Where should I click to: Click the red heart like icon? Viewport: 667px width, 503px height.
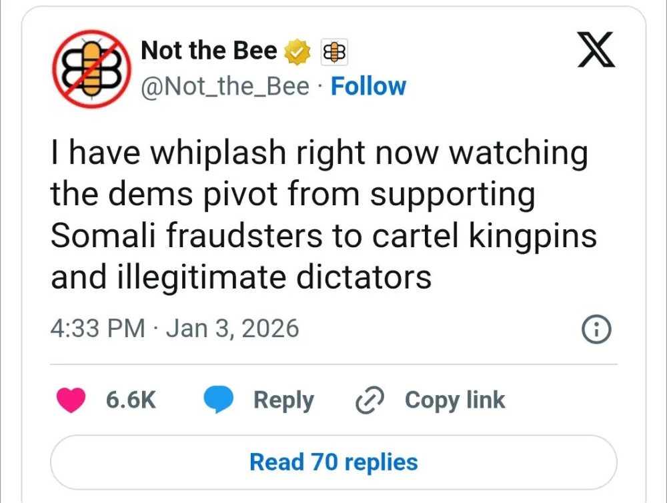pyautogui.click(x=72, y=400)
